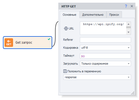The width and height of the screenshot is (139, 100).
Task: Click the HTTP GET dialog title
Action: [69, 6]
